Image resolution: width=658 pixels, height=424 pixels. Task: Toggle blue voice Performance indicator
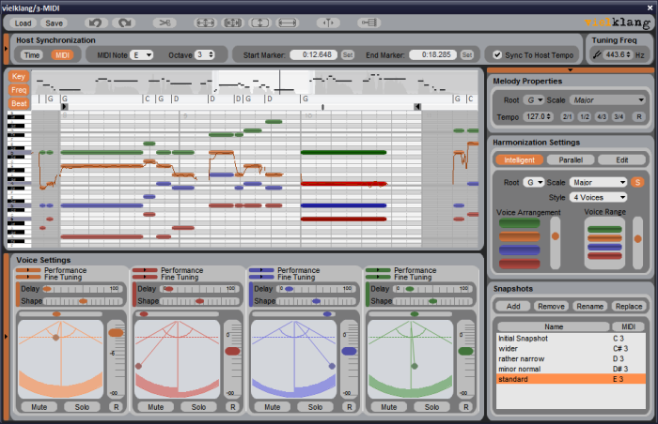(x=261, y=270)
